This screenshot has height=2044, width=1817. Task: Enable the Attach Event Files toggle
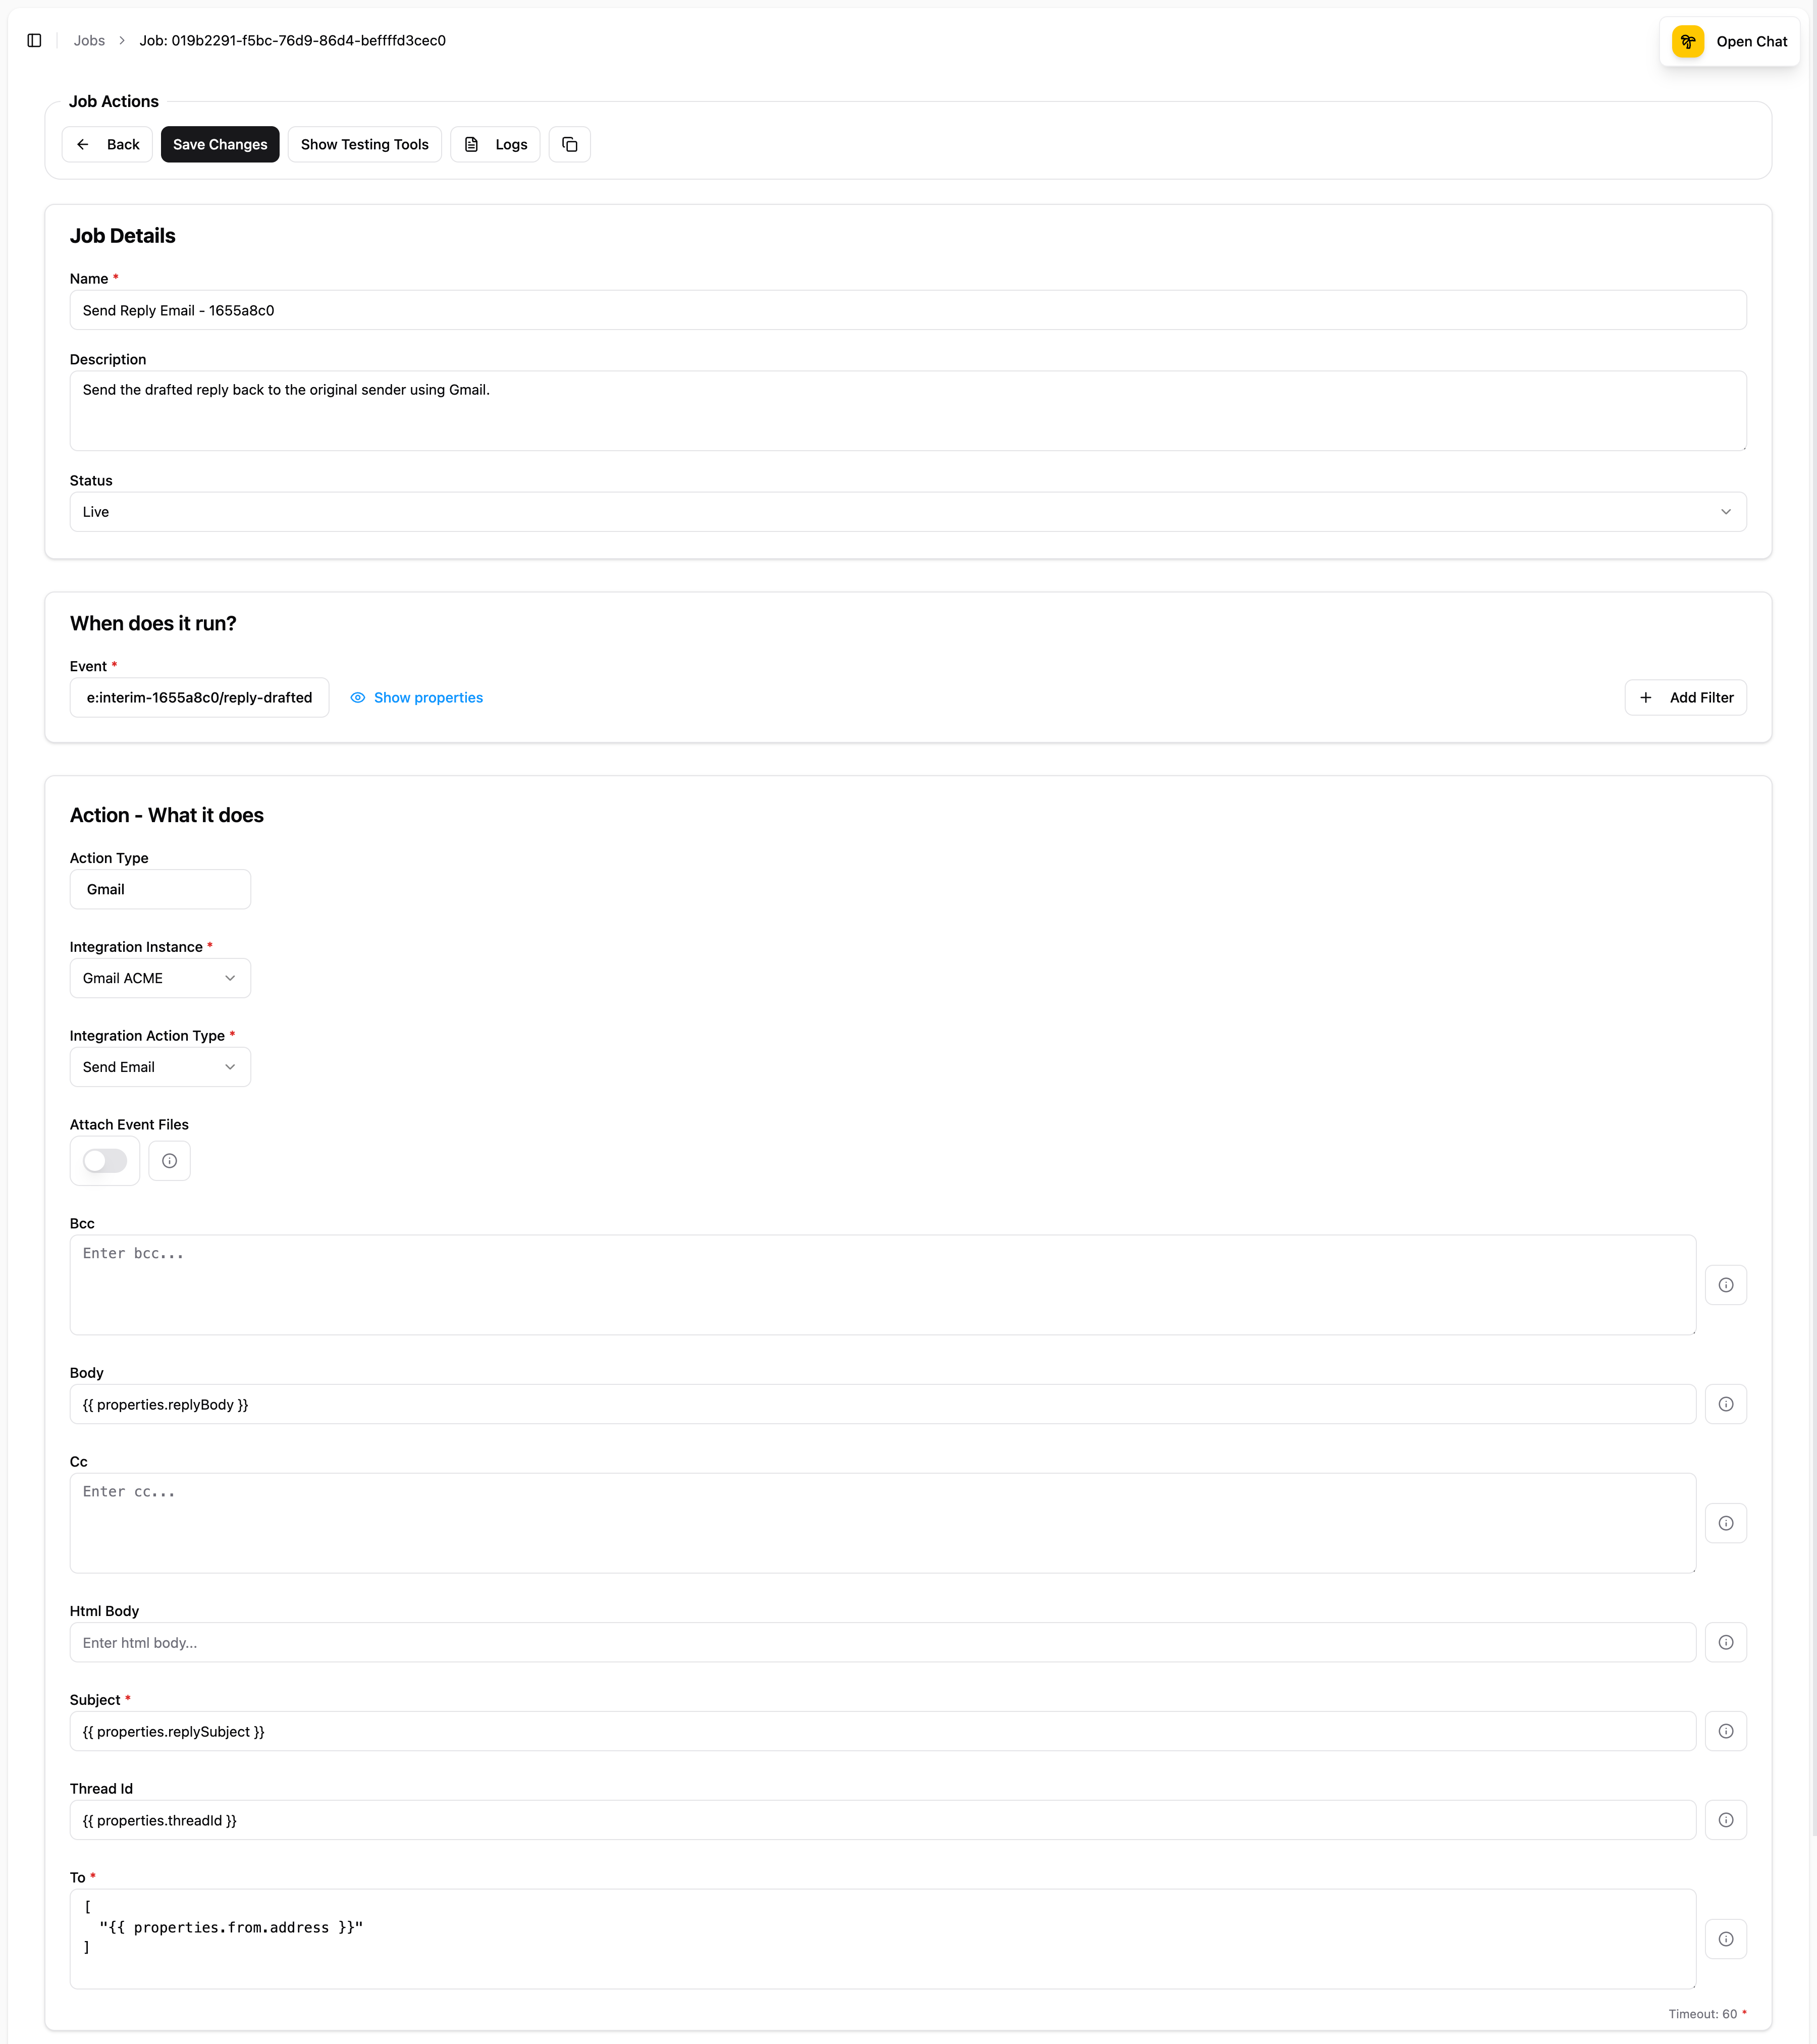pyautogui.click(x=104, y=1160)
